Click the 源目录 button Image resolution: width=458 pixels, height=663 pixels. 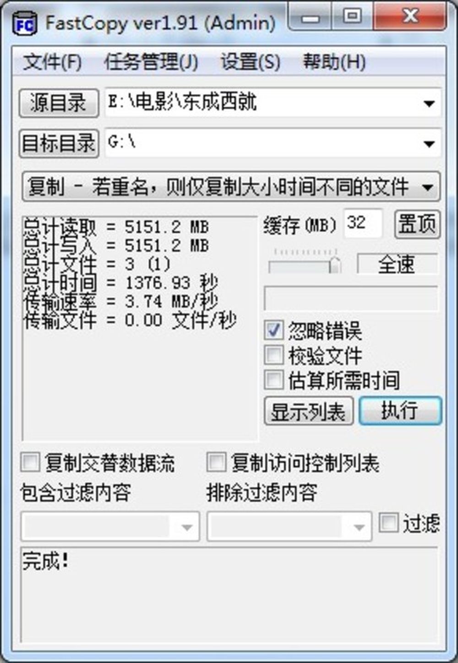point(59,103)
